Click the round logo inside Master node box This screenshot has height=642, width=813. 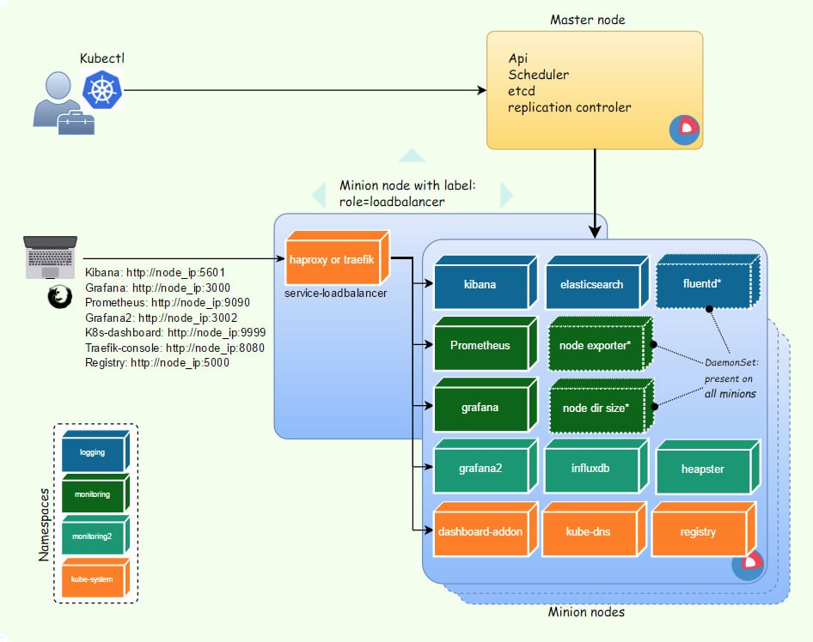[x=684, y=130]
